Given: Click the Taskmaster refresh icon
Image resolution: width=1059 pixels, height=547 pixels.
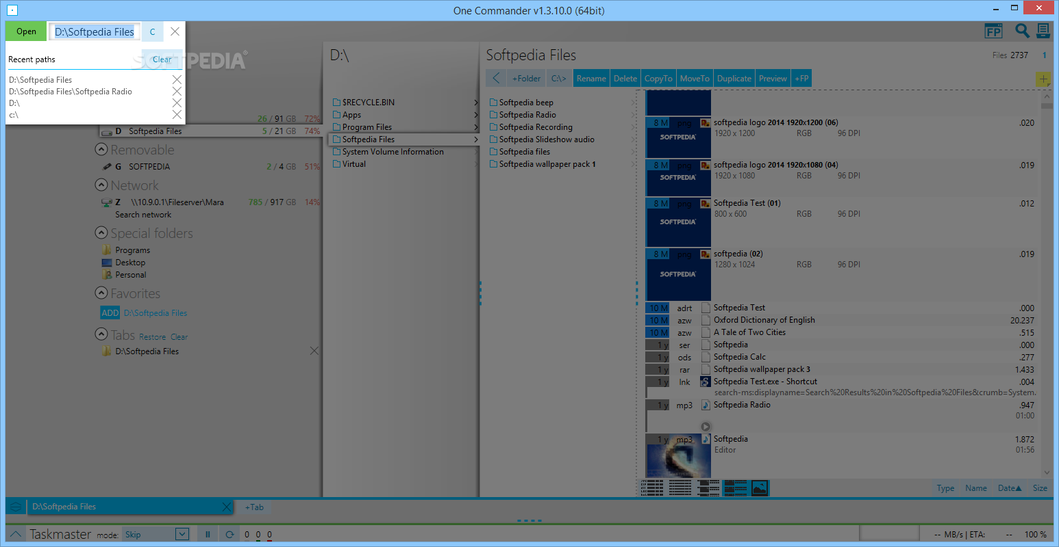Looking at the screenshot, I should pyautogui.click(x=229, y=535).
